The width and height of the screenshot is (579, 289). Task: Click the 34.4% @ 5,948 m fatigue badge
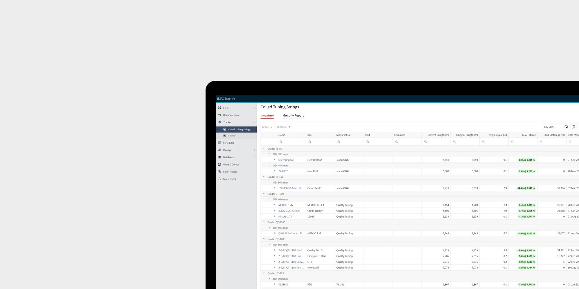(x=526, y=188)
